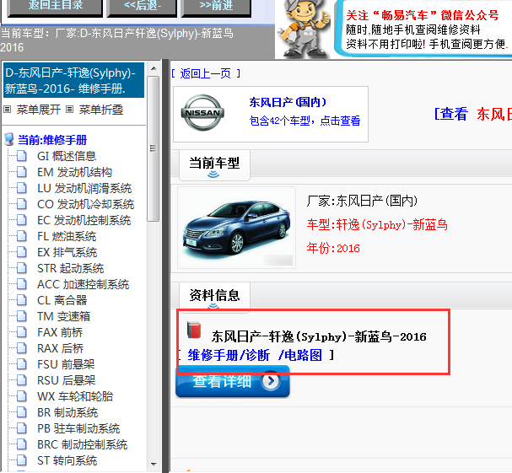Click document icon for FAX 前桥
512x473 pixels.
[x=22, y=331]
